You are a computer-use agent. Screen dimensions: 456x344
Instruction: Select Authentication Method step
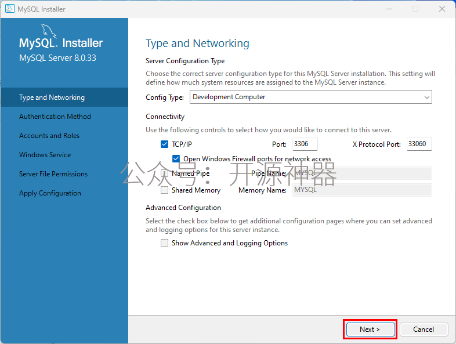(x=55, y=117)
